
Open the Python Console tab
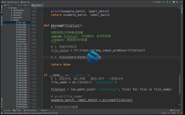[30, 110]
